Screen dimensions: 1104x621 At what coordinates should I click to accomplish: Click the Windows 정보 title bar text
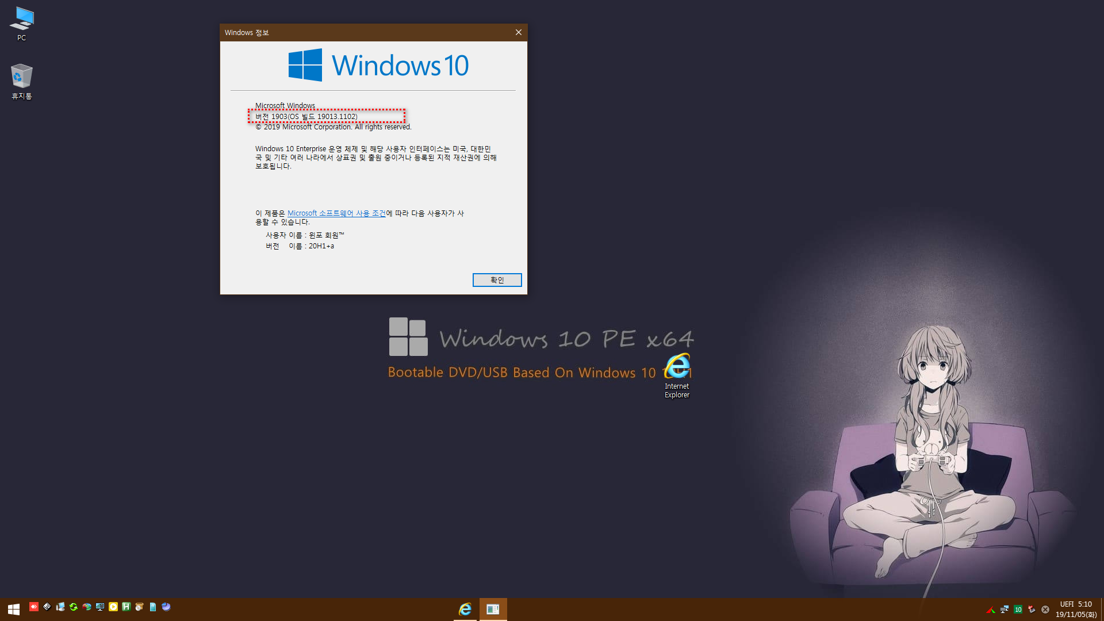[247, 33]
